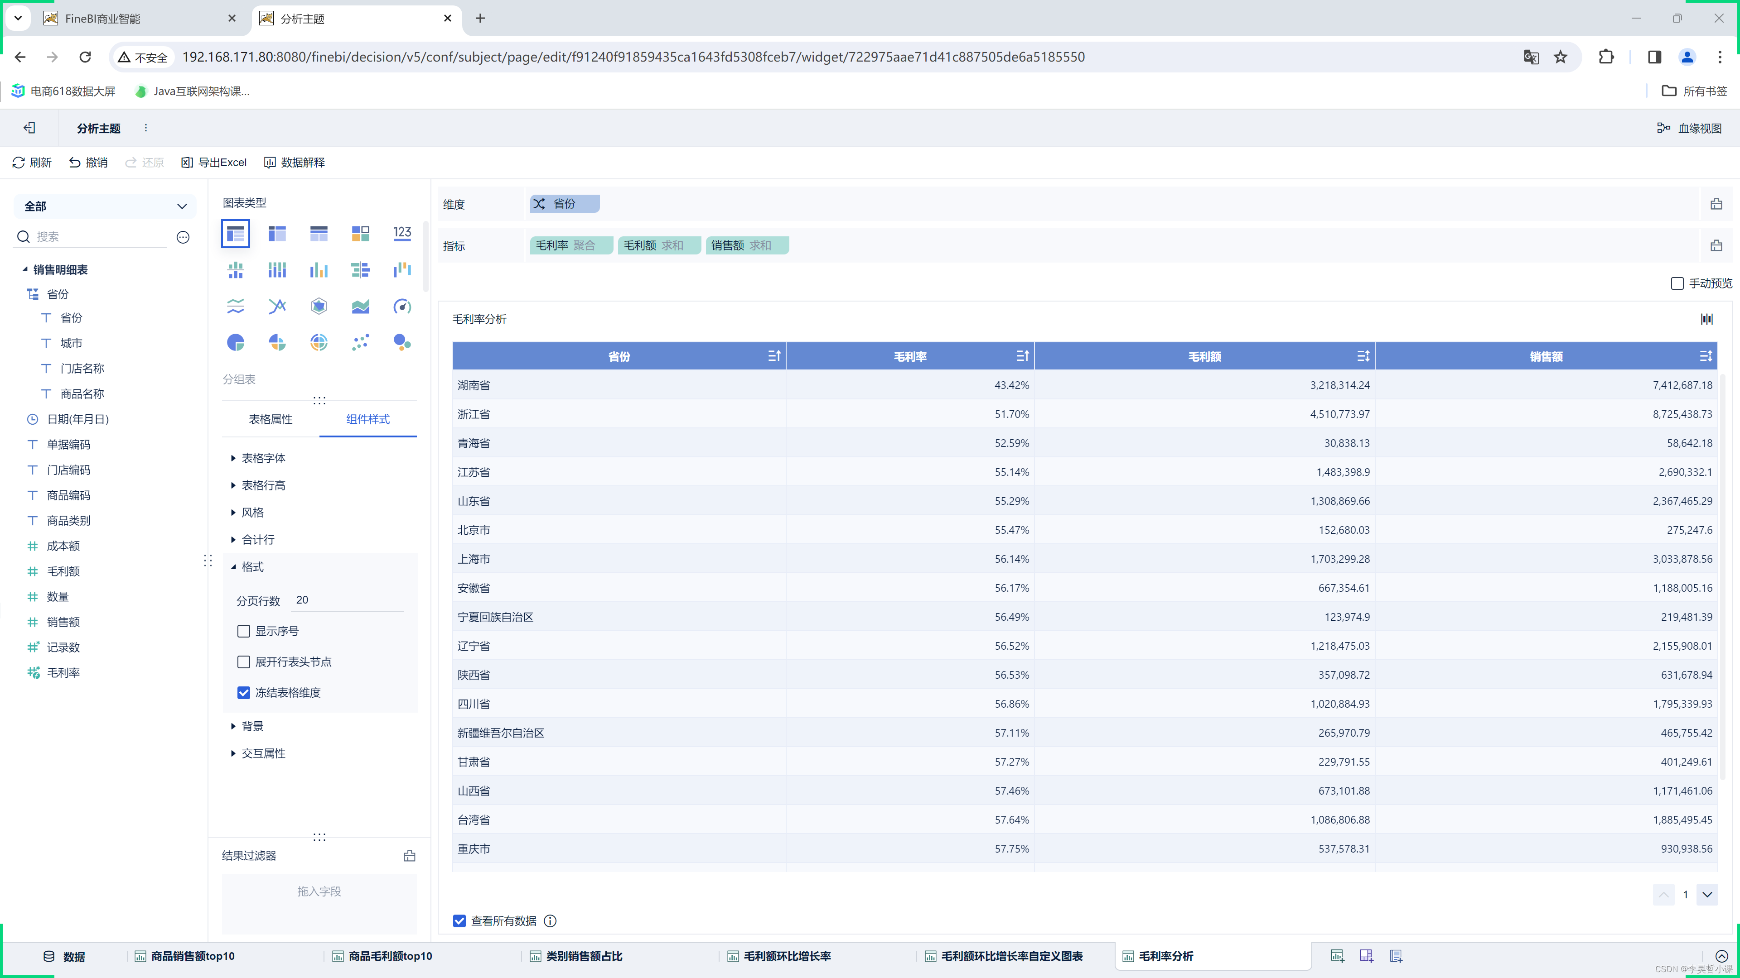Collapse the 销售明细表 tree node
The width and height of the screenshot is (1740, 978).
25,269
